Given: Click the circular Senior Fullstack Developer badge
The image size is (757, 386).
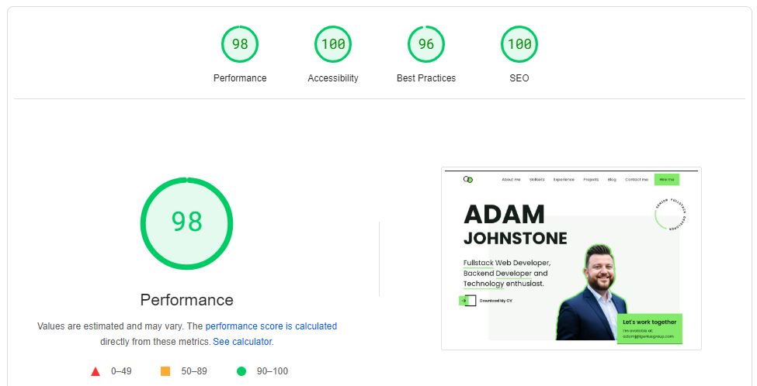Looking at the screenshot, I should [x=671, y=213].
